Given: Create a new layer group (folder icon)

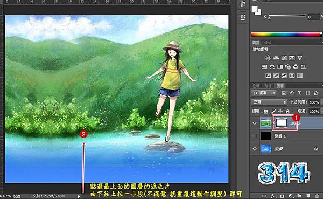Looking at the screenshot, I should (299, 196).
